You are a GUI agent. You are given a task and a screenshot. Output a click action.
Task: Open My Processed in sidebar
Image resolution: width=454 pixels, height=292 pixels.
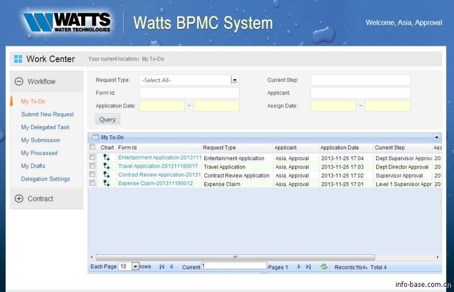click(x=39, y=153)
